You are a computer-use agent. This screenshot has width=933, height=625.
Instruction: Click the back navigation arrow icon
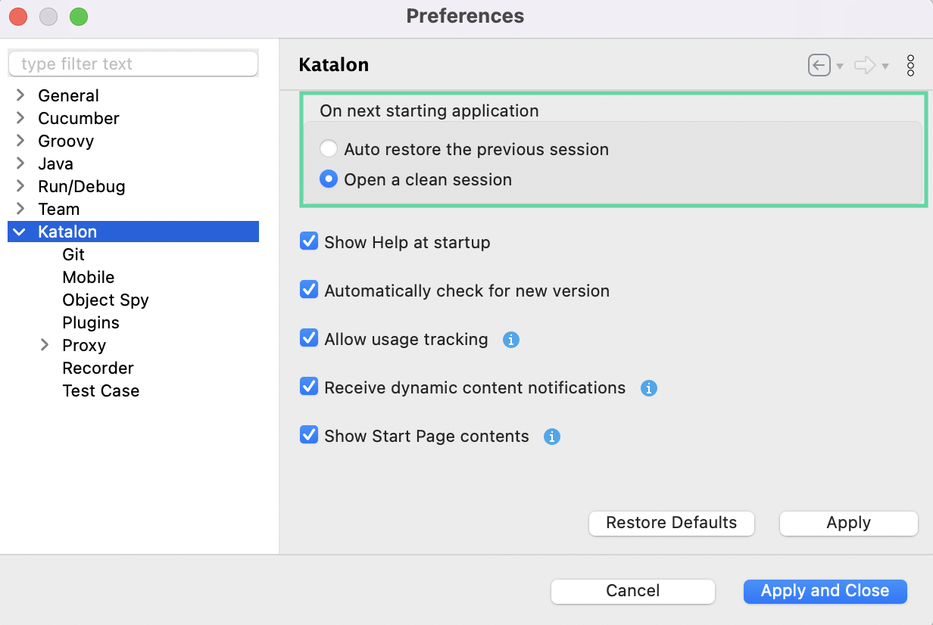click(819, 66)
